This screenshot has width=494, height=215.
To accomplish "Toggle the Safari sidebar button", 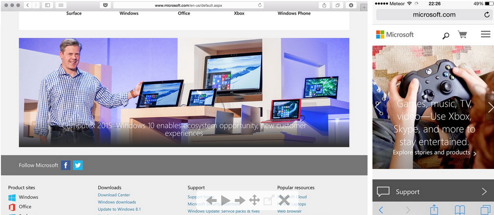I will (47, 5).
